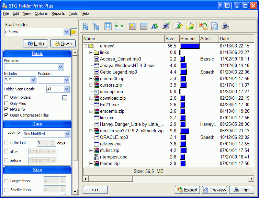Click the expand tree hierarchy toolbar icon
The image size is (259, 198).
[x=97, y=26]
